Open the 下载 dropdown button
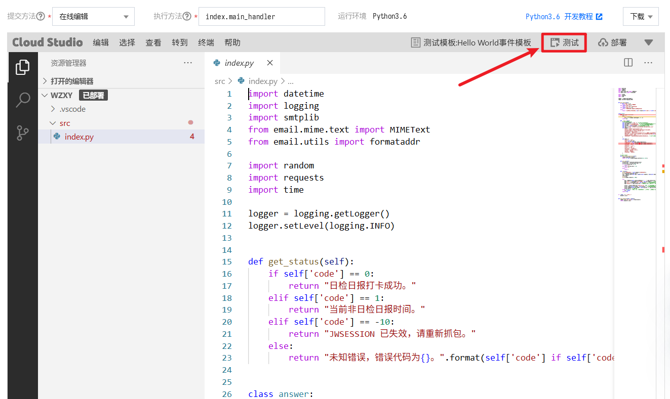 coord(641,17)
